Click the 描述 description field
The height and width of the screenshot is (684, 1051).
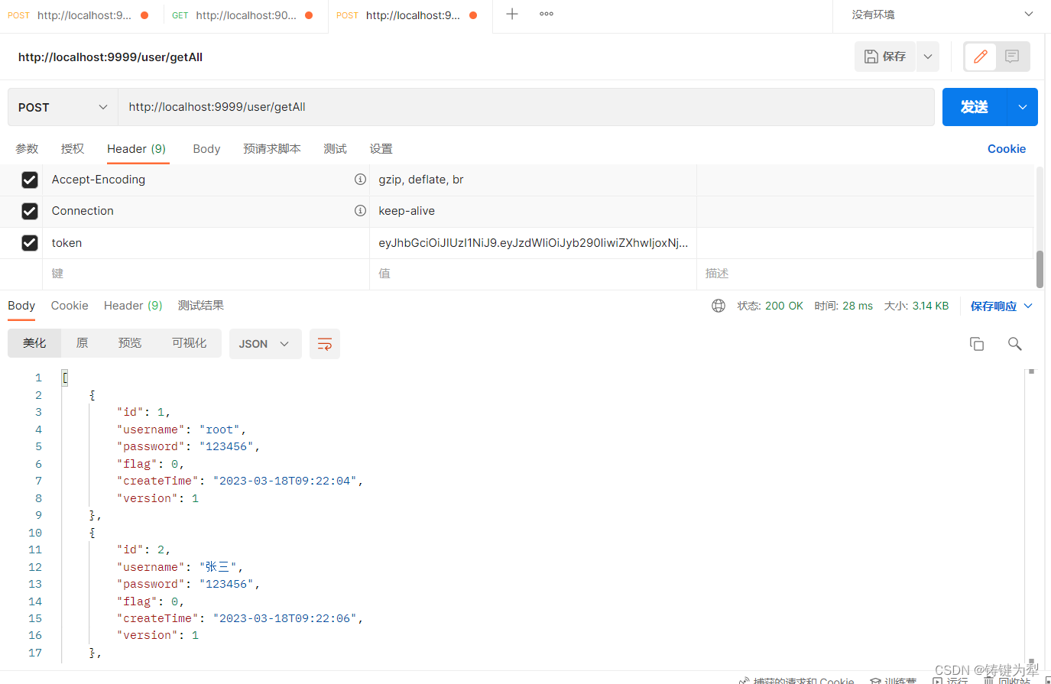(x=864, y=274)
